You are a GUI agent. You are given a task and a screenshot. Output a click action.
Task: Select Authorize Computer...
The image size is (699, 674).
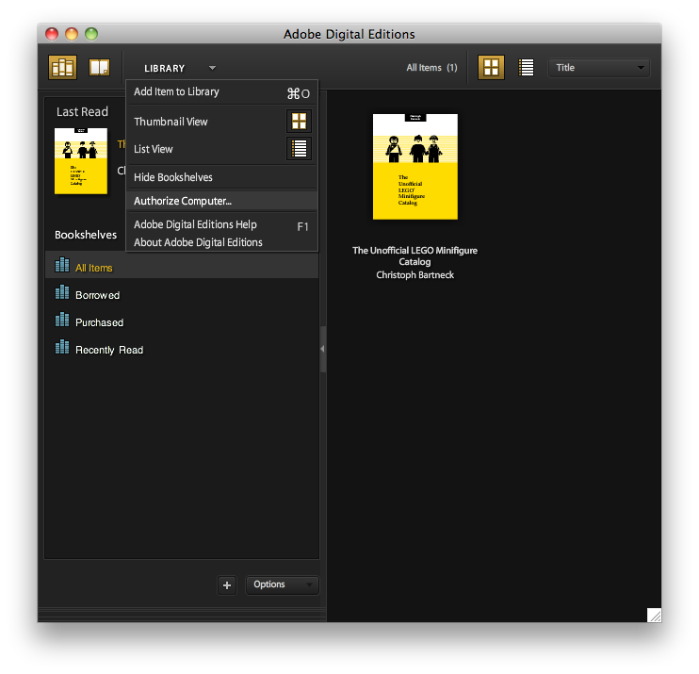(222, 201)
